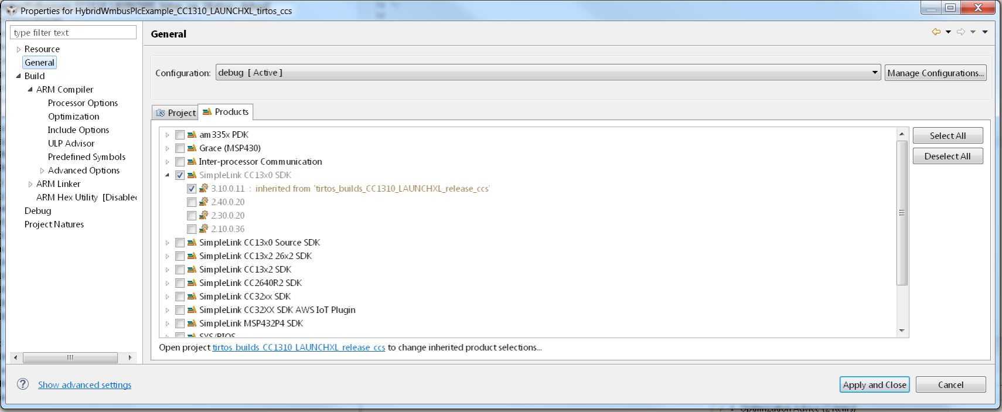This screenshot has width=1002, height=412.
Task: Enable the Grace (MSP430) checkbox
Action: (180, 148)
